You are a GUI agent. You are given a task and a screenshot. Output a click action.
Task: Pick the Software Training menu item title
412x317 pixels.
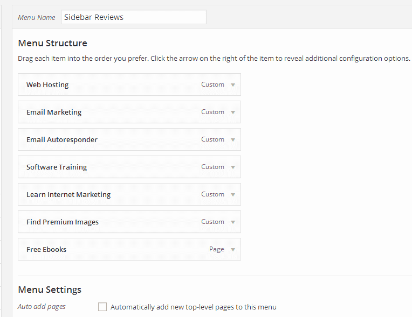tap(57, 167)
